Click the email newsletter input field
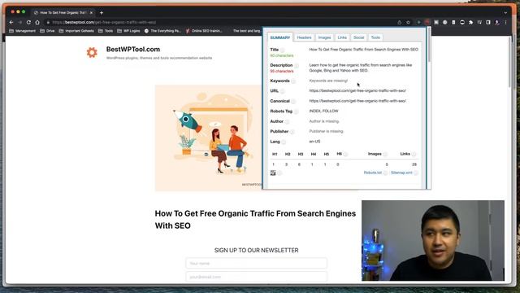The image size is (520, 293). tap(257, 277)
